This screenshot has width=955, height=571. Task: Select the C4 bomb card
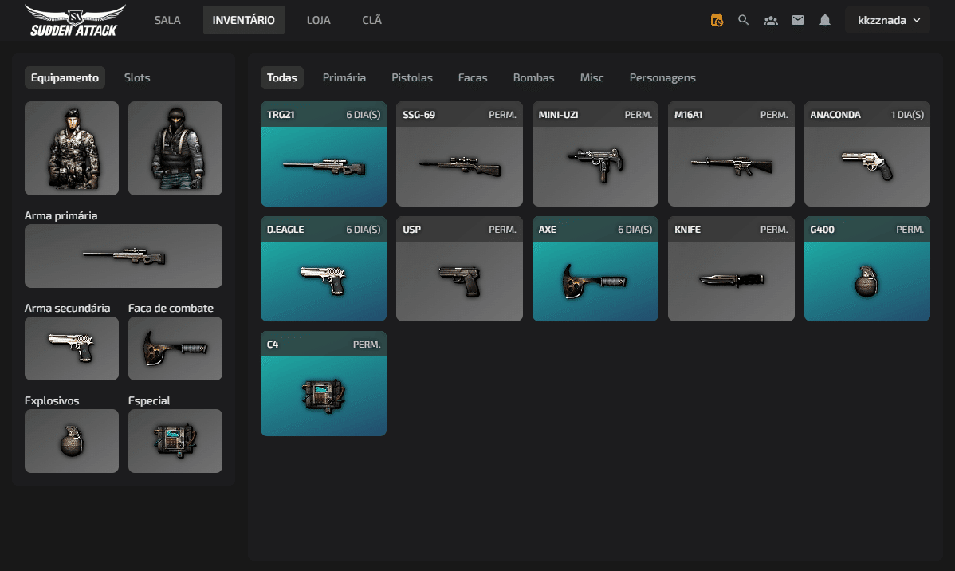tap(324, 384)
